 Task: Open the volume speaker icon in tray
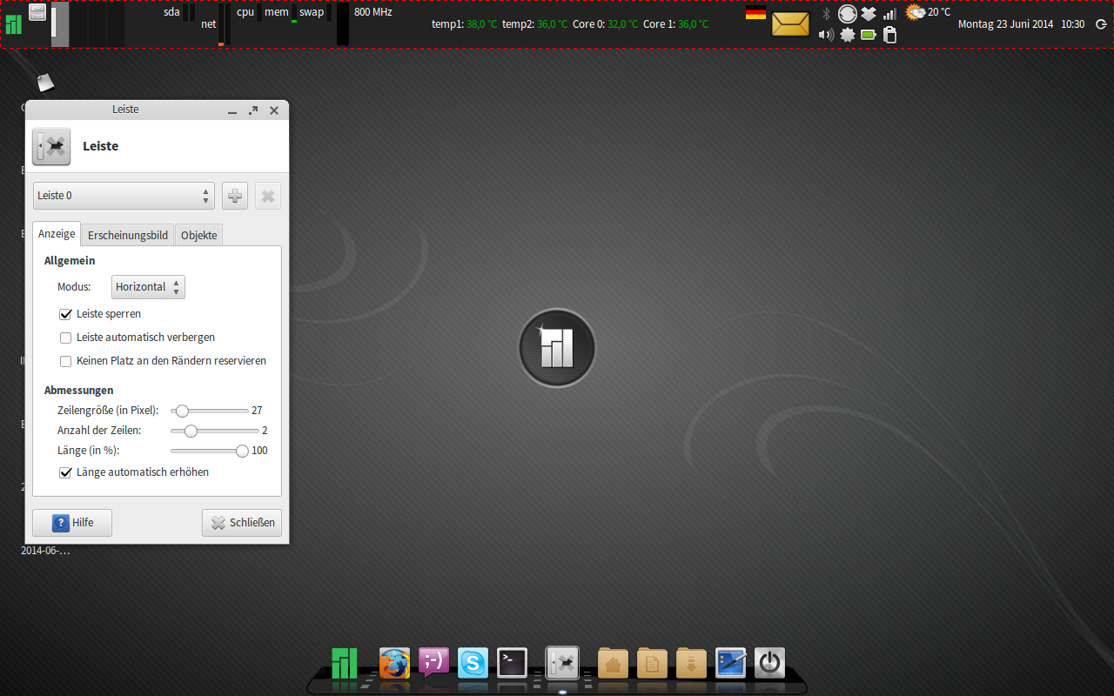(x=826, y=35)
